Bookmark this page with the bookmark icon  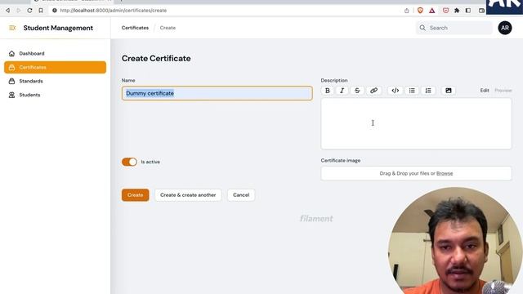(x=41, y=11)
